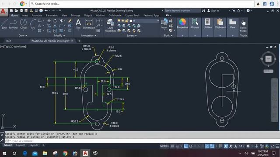This screenshot has height=157, width=280.
Task: Select the Circle tool
Action: 23,24
